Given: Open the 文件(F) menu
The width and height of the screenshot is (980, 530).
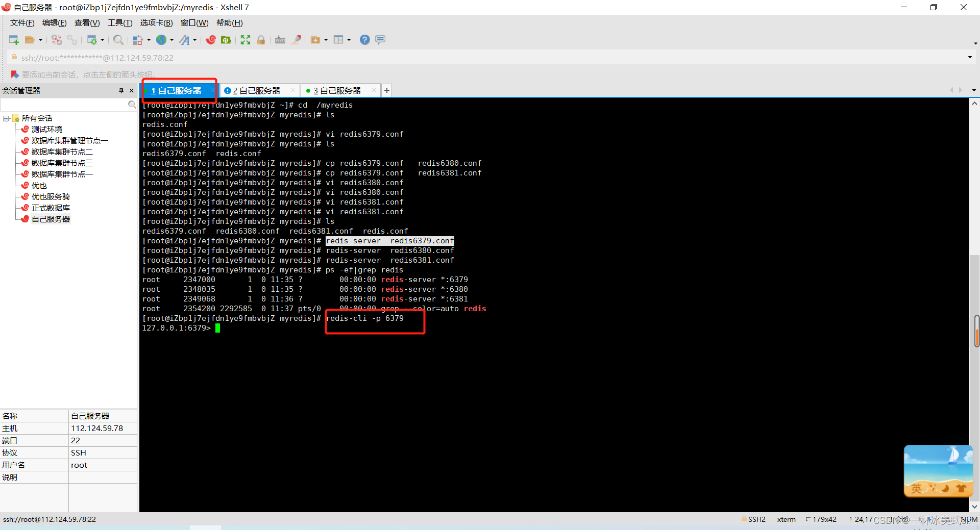Looking at the screenshot, I should coord(22,23).
